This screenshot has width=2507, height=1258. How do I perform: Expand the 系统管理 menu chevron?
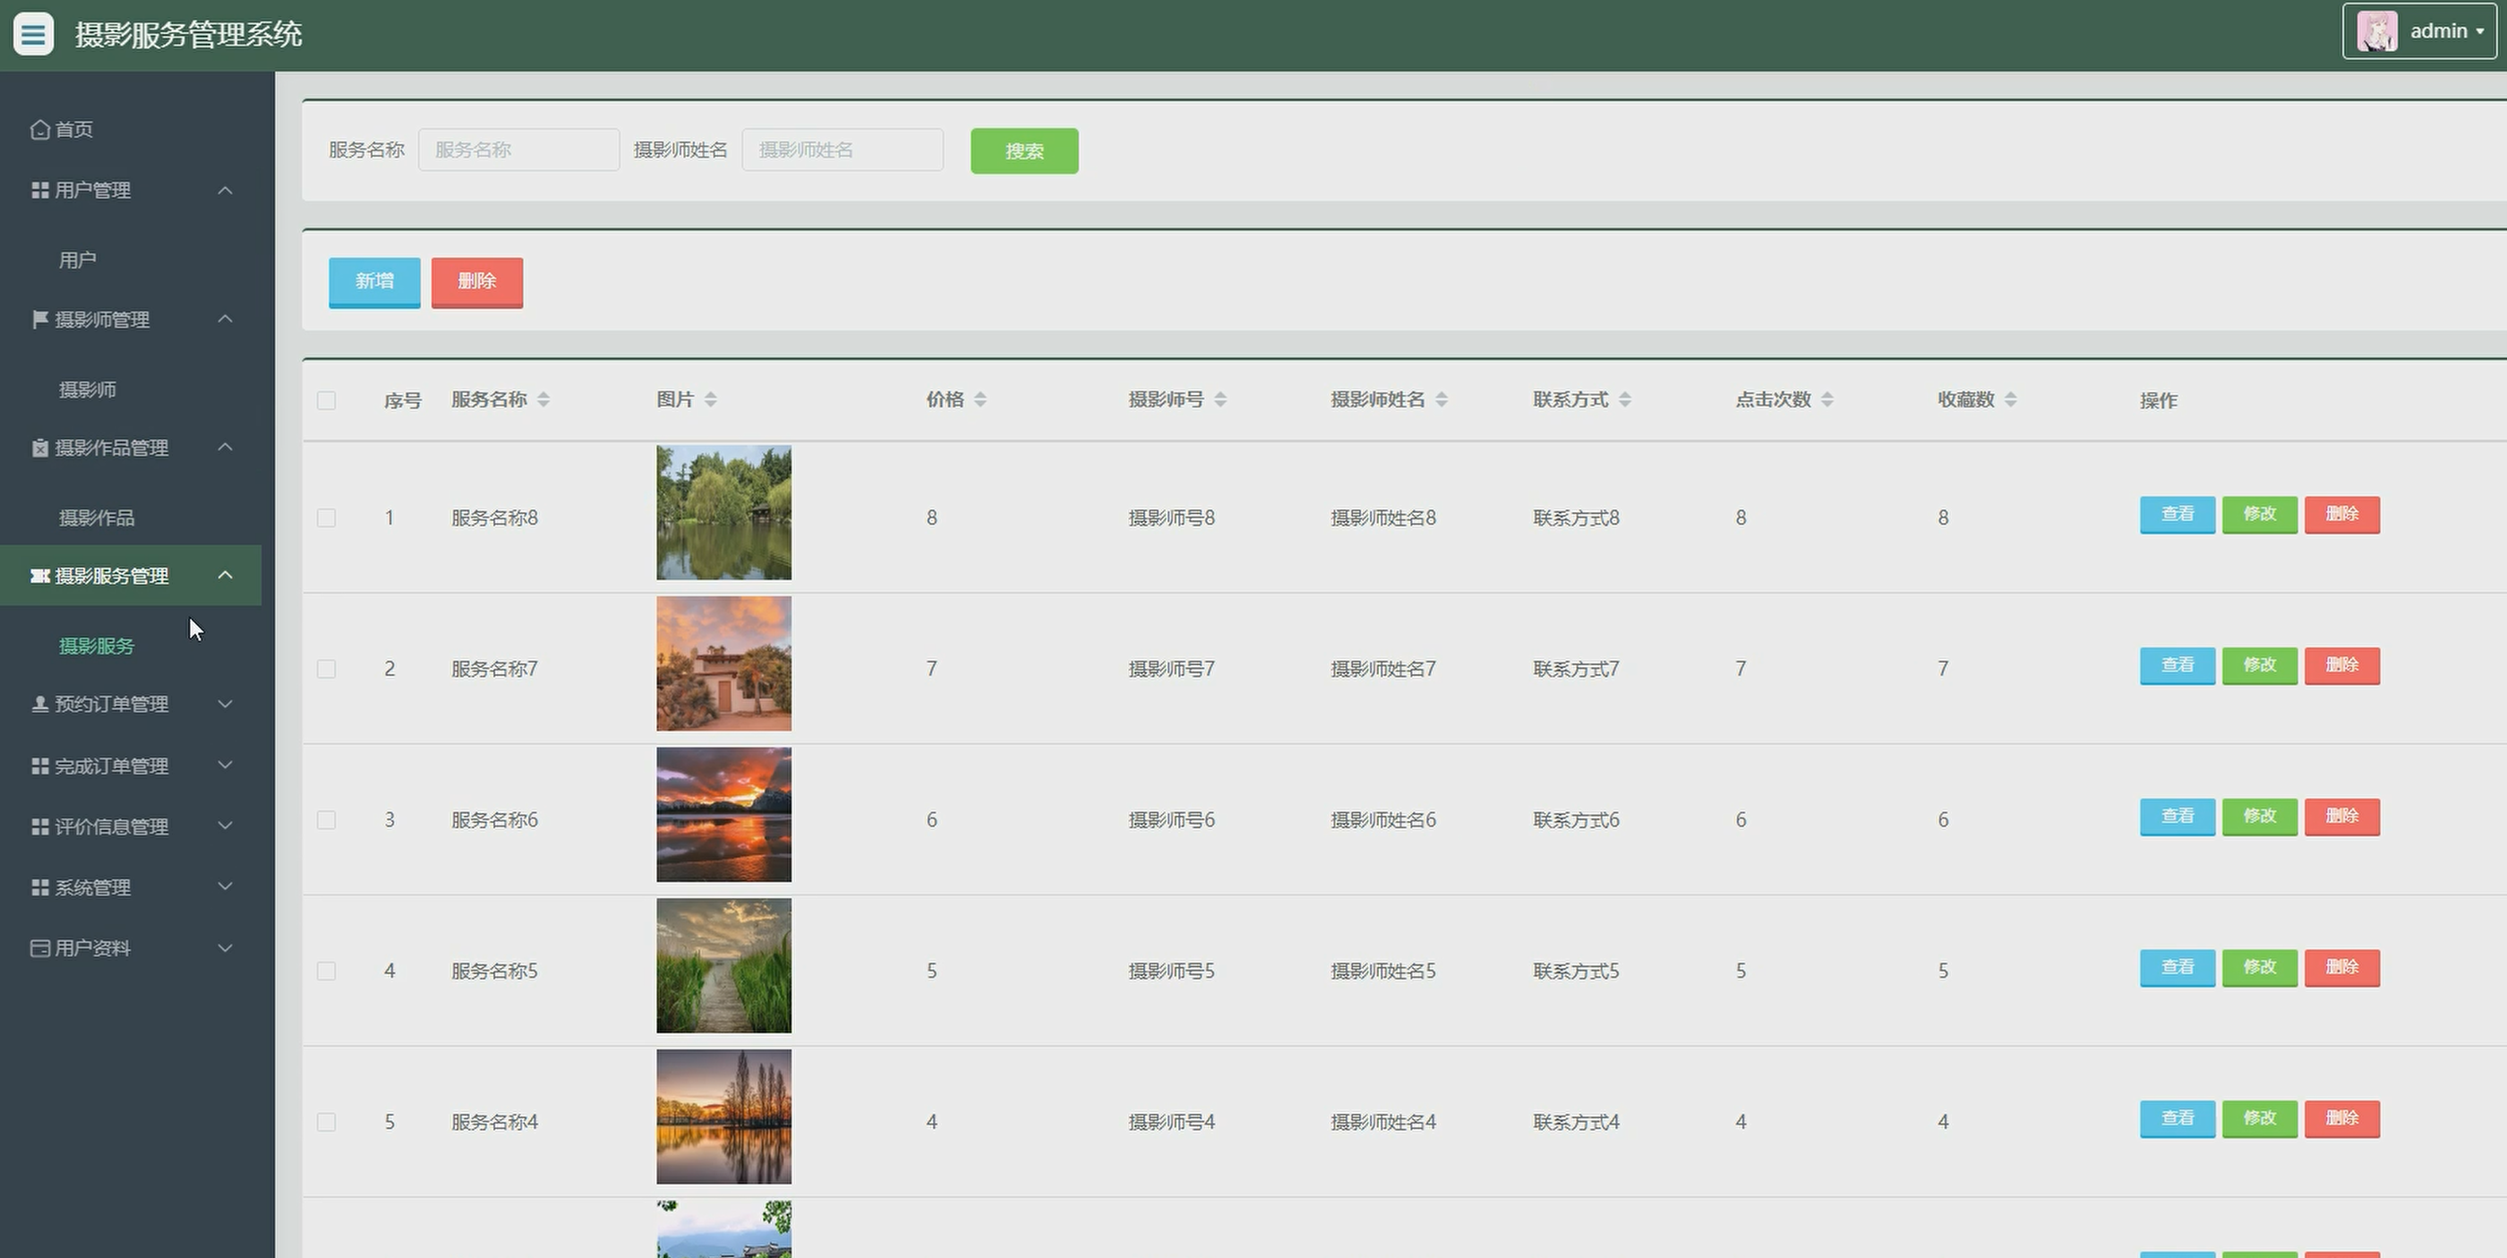coord(225,887)
